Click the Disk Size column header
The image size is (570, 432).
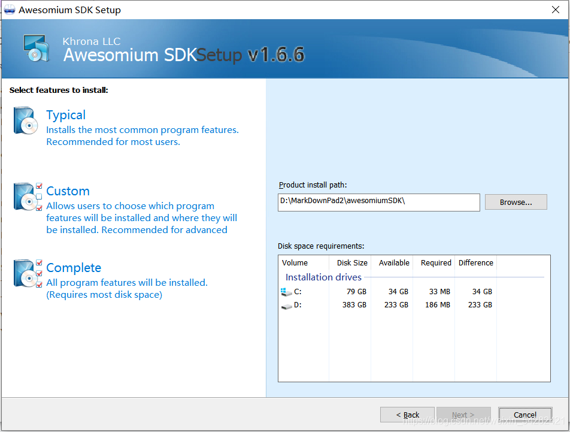[x=350, y=262]
